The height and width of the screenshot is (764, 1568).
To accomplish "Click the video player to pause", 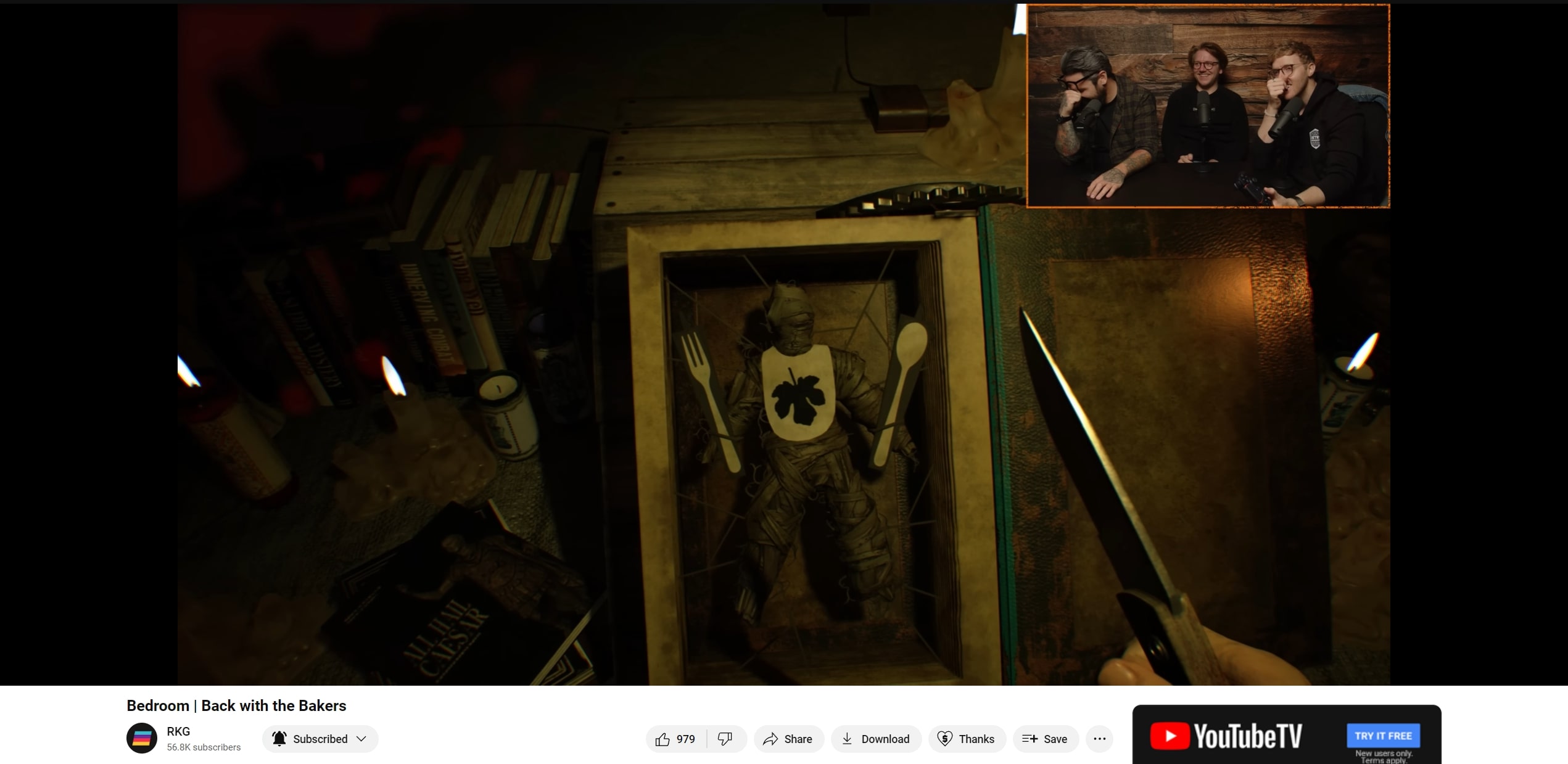I will pyautogui.click(x=783, y=344).
